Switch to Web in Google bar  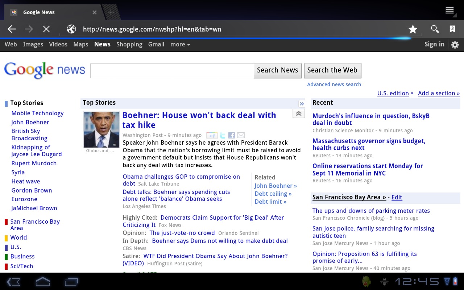(x=11, y=44)
